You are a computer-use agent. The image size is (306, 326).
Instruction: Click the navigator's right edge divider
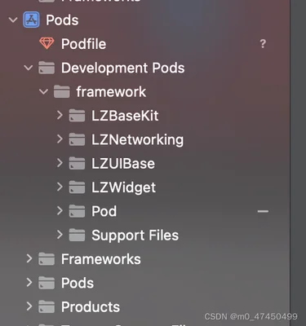pos(290,163)
